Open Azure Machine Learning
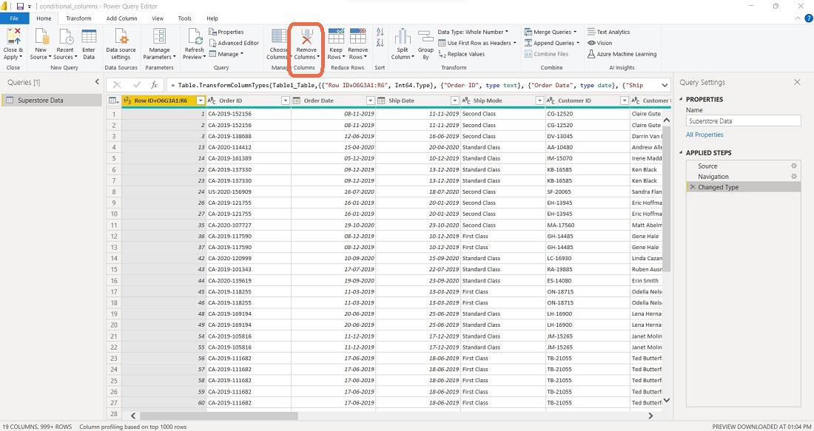The image size is (814, 431). [x=622, y=54]
